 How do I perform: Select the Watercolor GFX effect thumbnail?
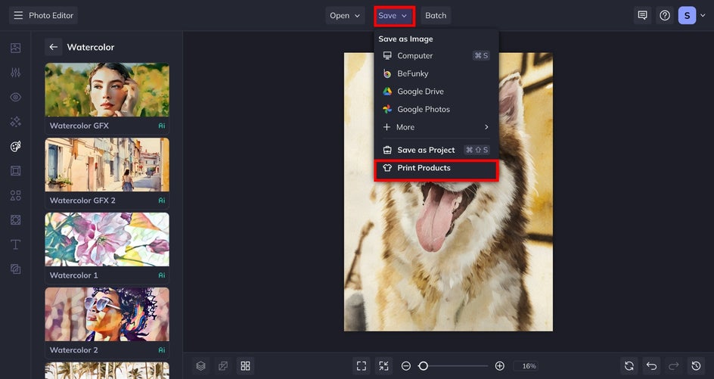pos(107,90)
